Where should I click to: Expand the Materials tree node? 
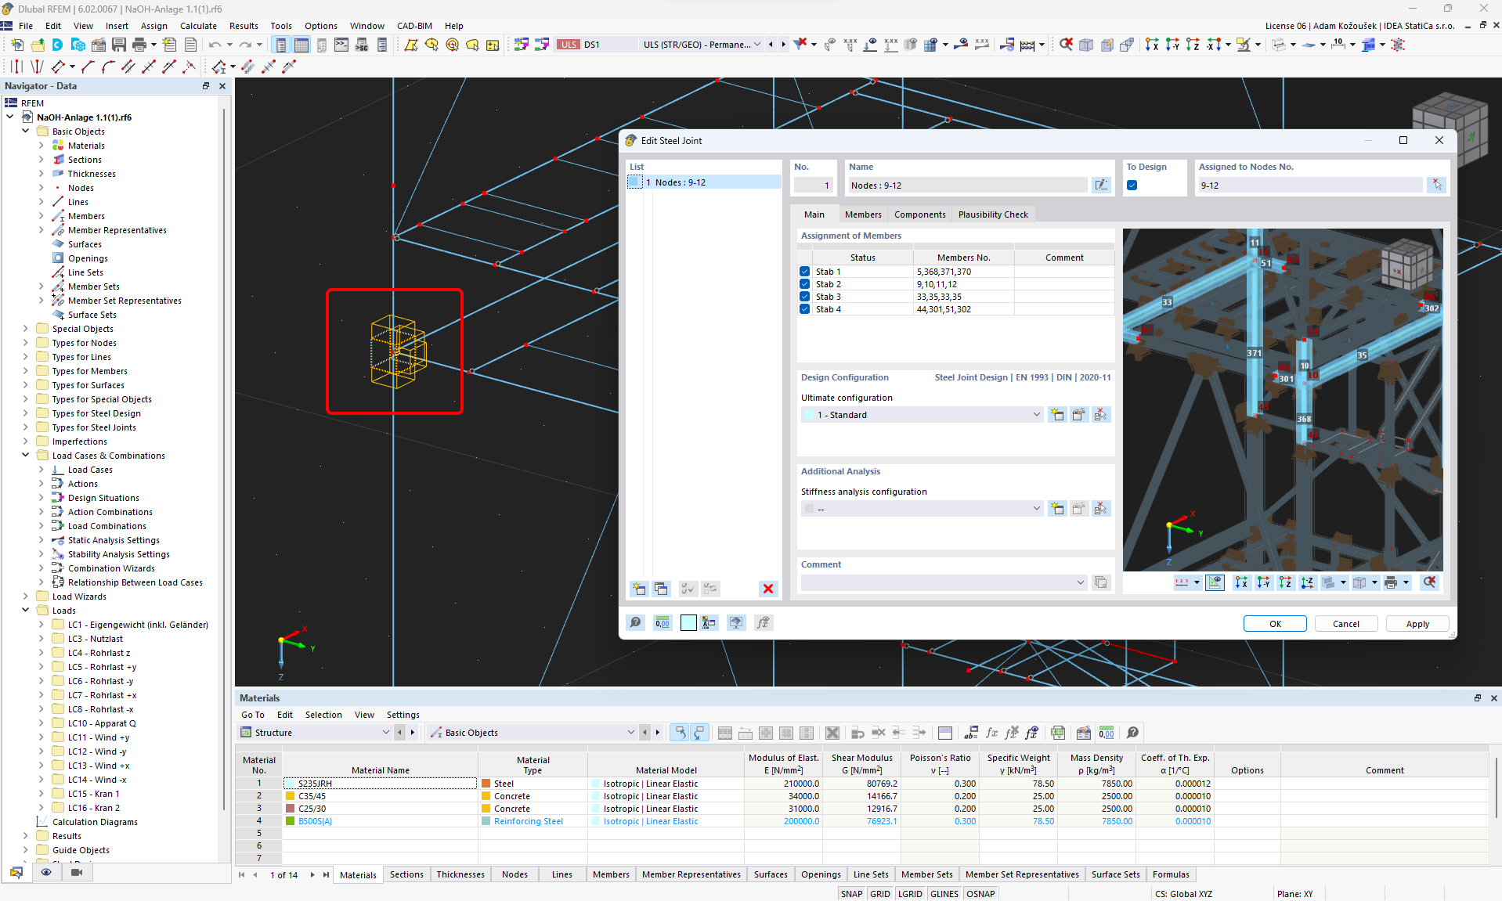click(x=42, y=146)
